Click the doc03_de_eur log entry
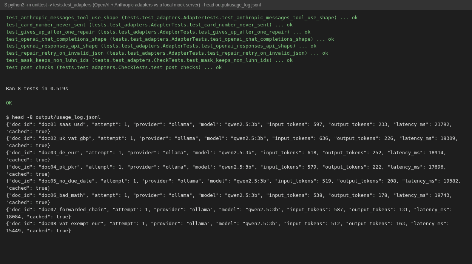472x264 pixels. coord(226,157)
